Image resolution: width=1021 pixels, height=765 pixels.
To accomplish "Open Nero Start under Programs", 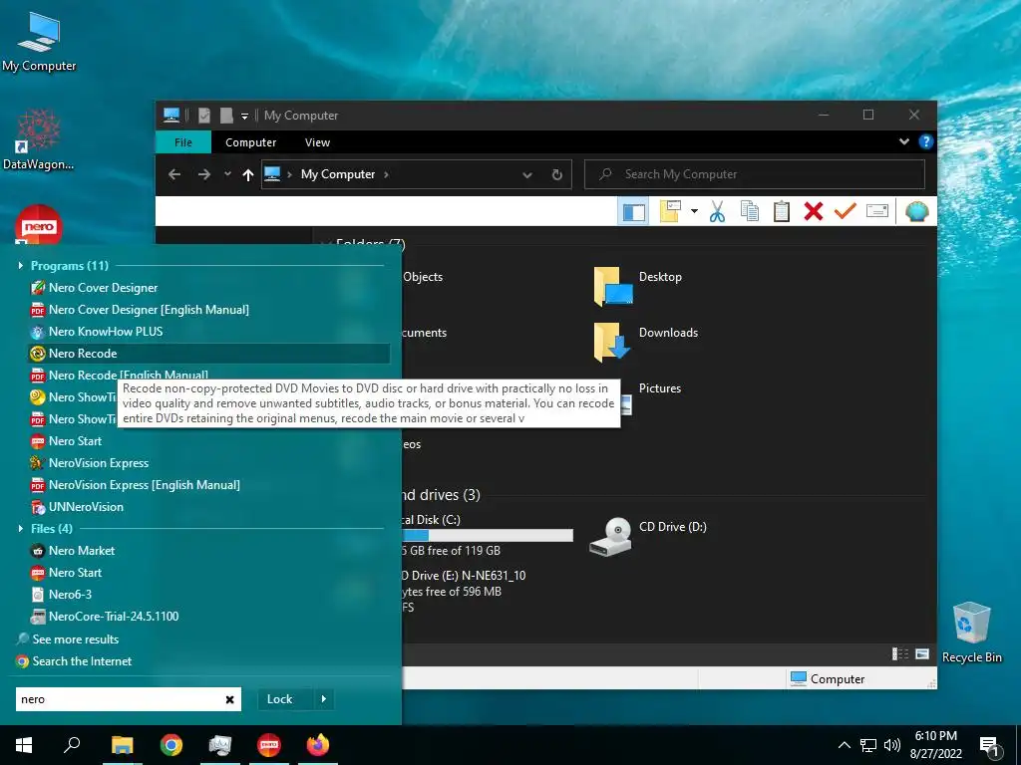I will click(208, 441).
